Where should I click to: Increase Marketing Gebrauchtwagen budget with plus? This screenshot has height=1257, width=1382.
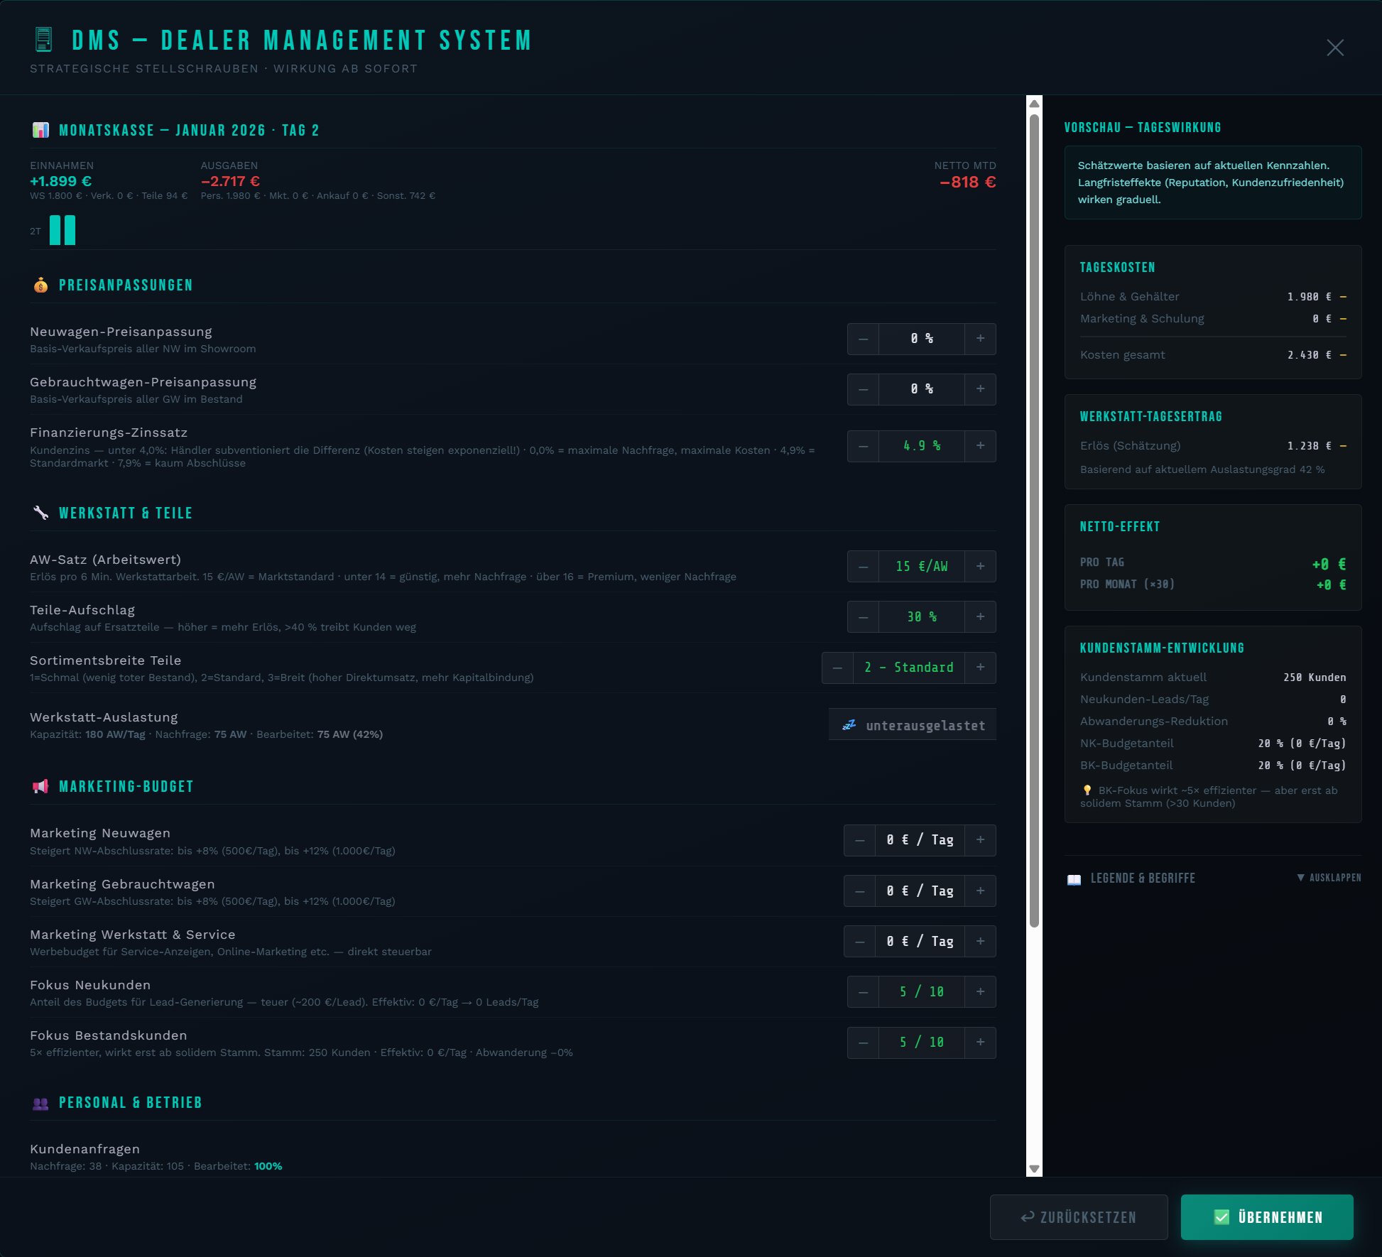pos(980,891)
